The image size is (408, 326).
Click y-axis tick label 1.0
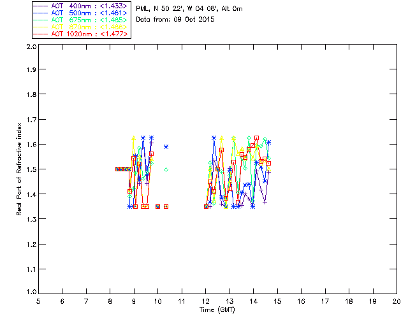click(x=31, y=292)
